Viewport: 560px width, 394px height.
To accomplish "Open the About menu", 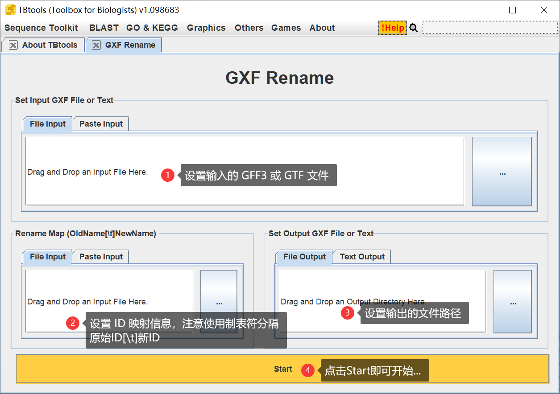I will tap(322, 28).
